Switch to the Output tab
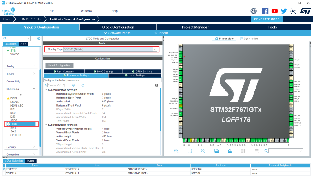 pyautogui.click(x=30, y=161)
